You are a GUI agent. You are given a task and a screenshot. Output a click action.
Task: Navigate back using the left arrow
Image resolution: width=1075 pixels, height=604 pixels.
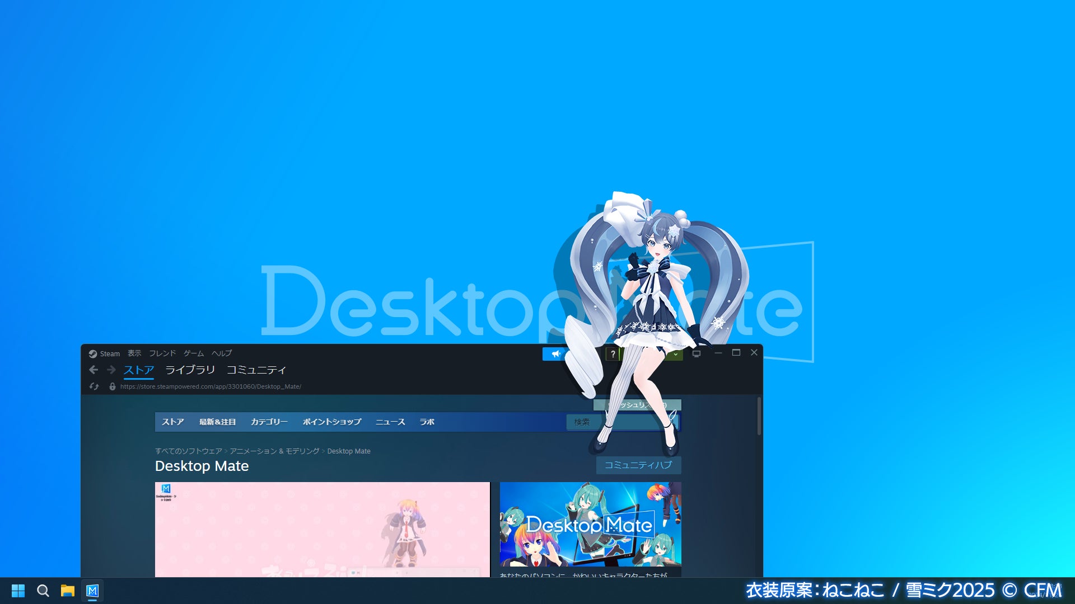pos(93,370)
